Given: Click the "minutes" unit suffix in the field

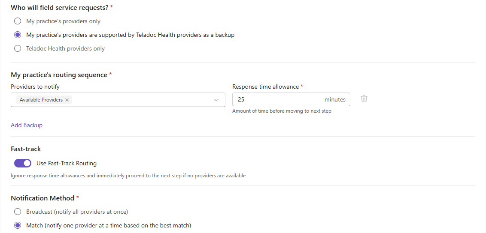Looking at the screenshot, I should [x=335, y=99].
